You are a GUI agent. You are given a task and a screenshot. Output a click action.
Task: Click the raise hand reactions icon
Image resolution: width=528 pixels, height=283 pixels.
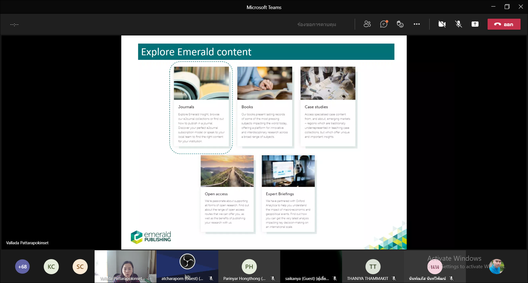400,24
